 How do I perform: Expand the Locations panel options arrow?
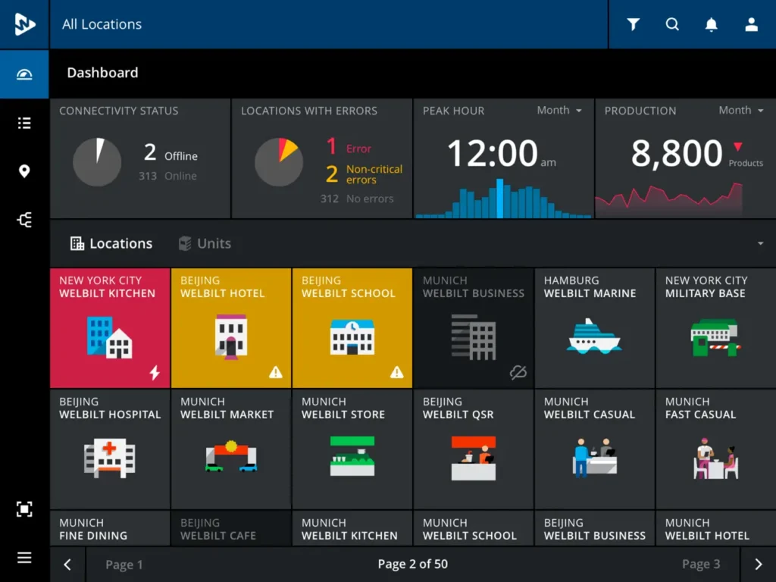[760, 243]
